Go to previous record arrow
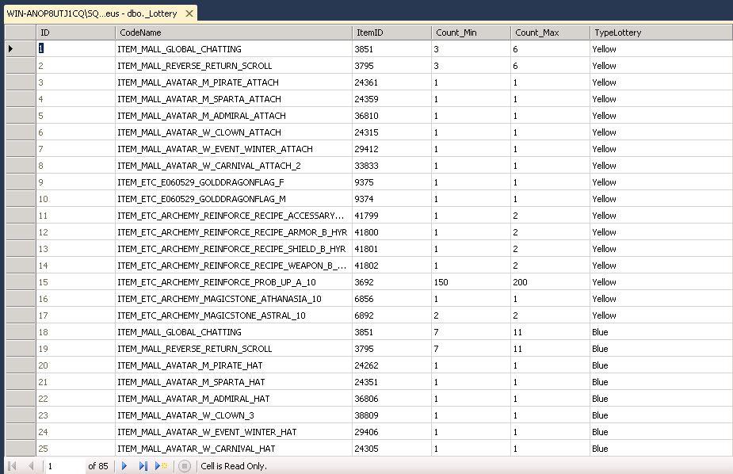The height and width of the screenshot is (474, 733). [31, 465]
